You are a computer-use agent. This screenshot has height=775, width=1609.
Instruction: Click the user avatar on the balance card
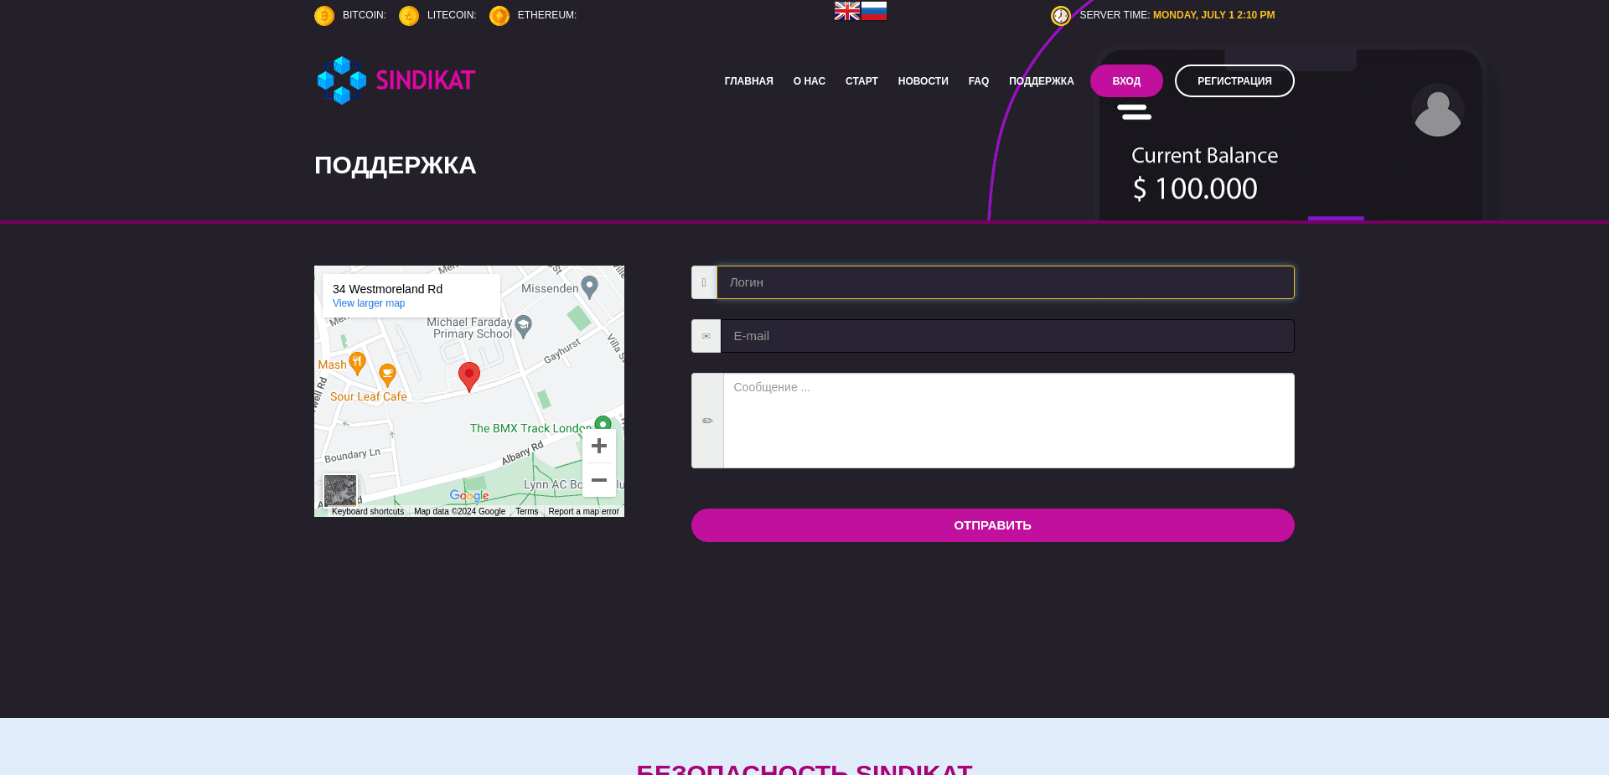click(x=1438, y=111)
